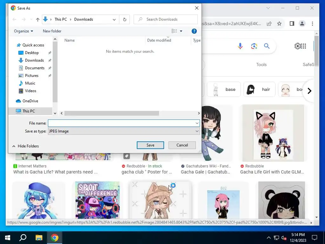The width and height of the screenshot is (325, 244).
Task: Open the Google apps grid icon
Action: pyautogui.click(x=303, y=46)
